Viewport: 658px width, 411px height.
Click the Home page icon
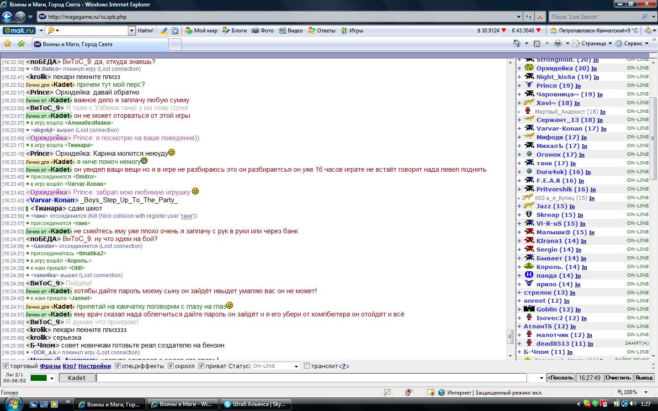tap(517, 43)
